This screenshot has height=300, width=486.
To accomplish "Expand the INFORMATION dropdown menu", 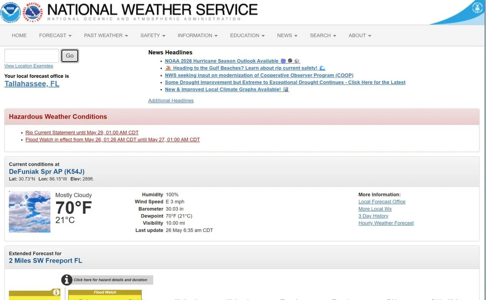I will [x=198, y=35].
